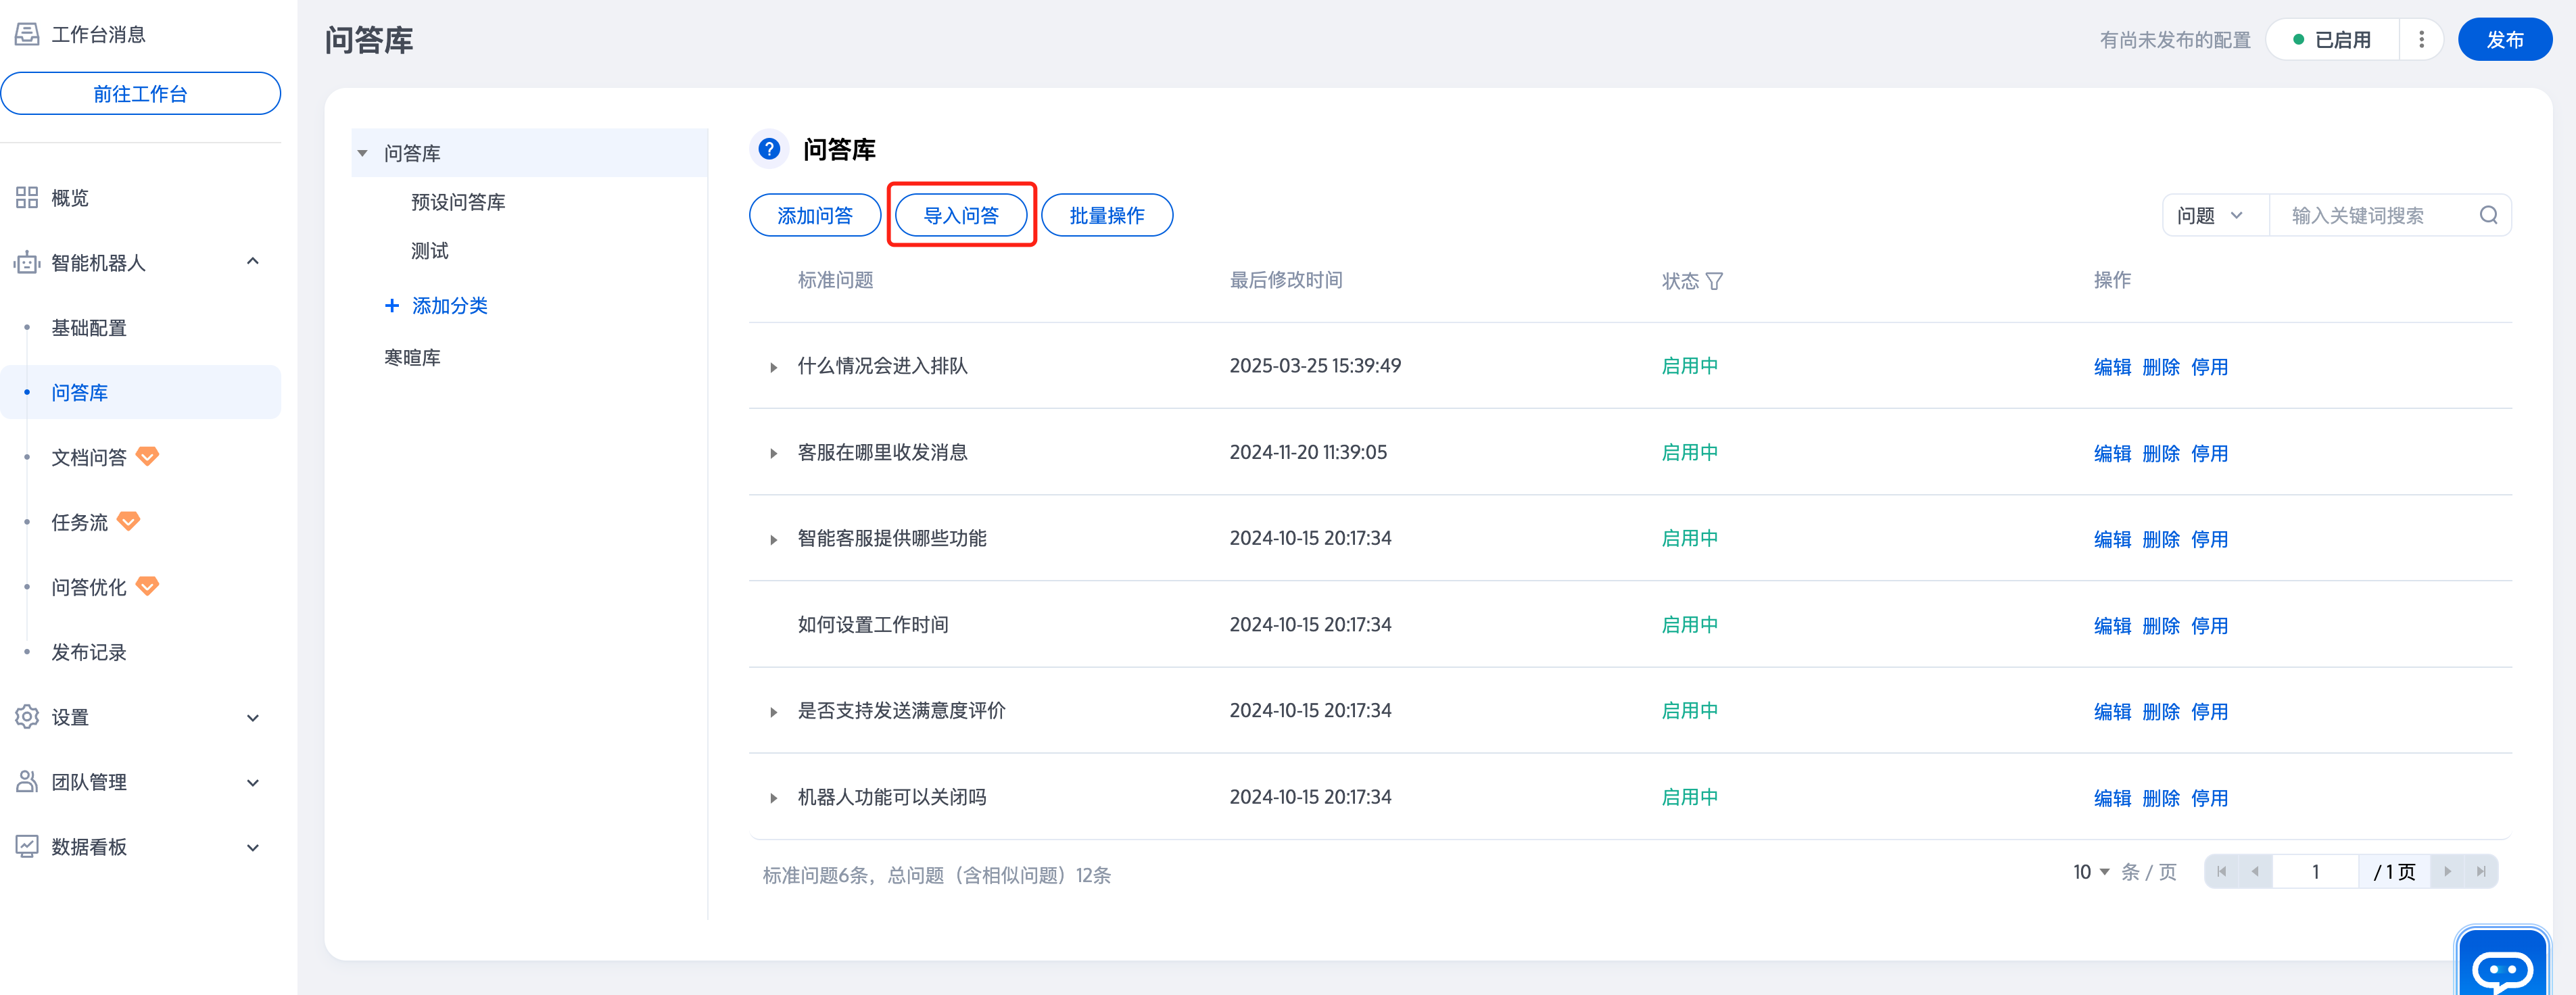Collapse the 智能机器人 sidebar section

tap(253, 262)
